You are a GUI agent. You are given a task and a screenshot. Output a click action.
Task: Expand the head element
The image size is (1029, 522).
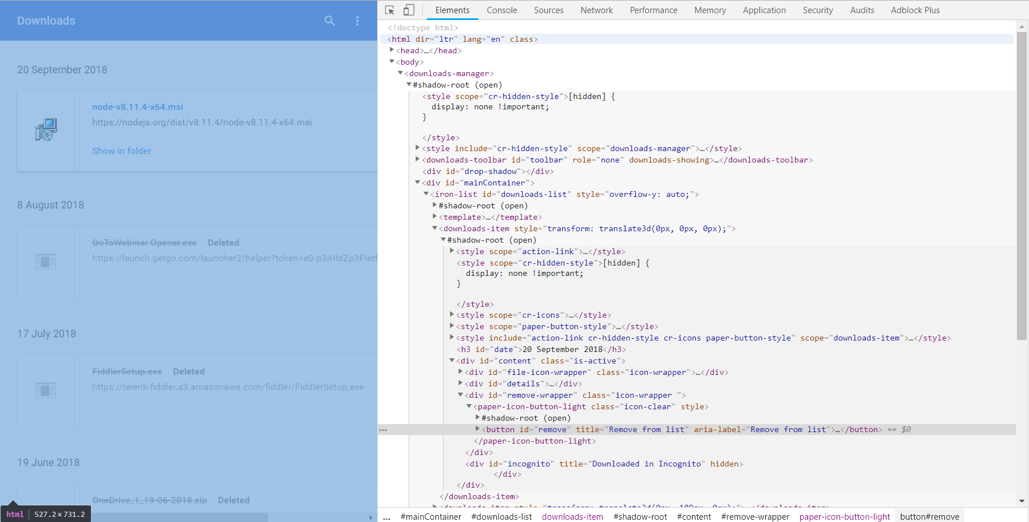tap(393, 50)
